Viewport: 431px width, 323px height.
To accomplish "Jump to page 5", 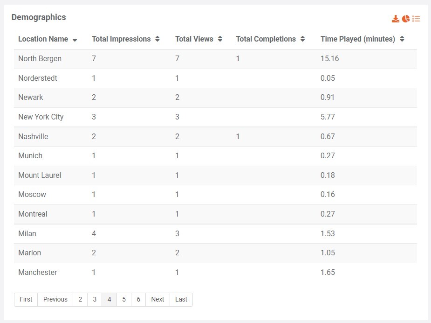I will tap(124, 299).
